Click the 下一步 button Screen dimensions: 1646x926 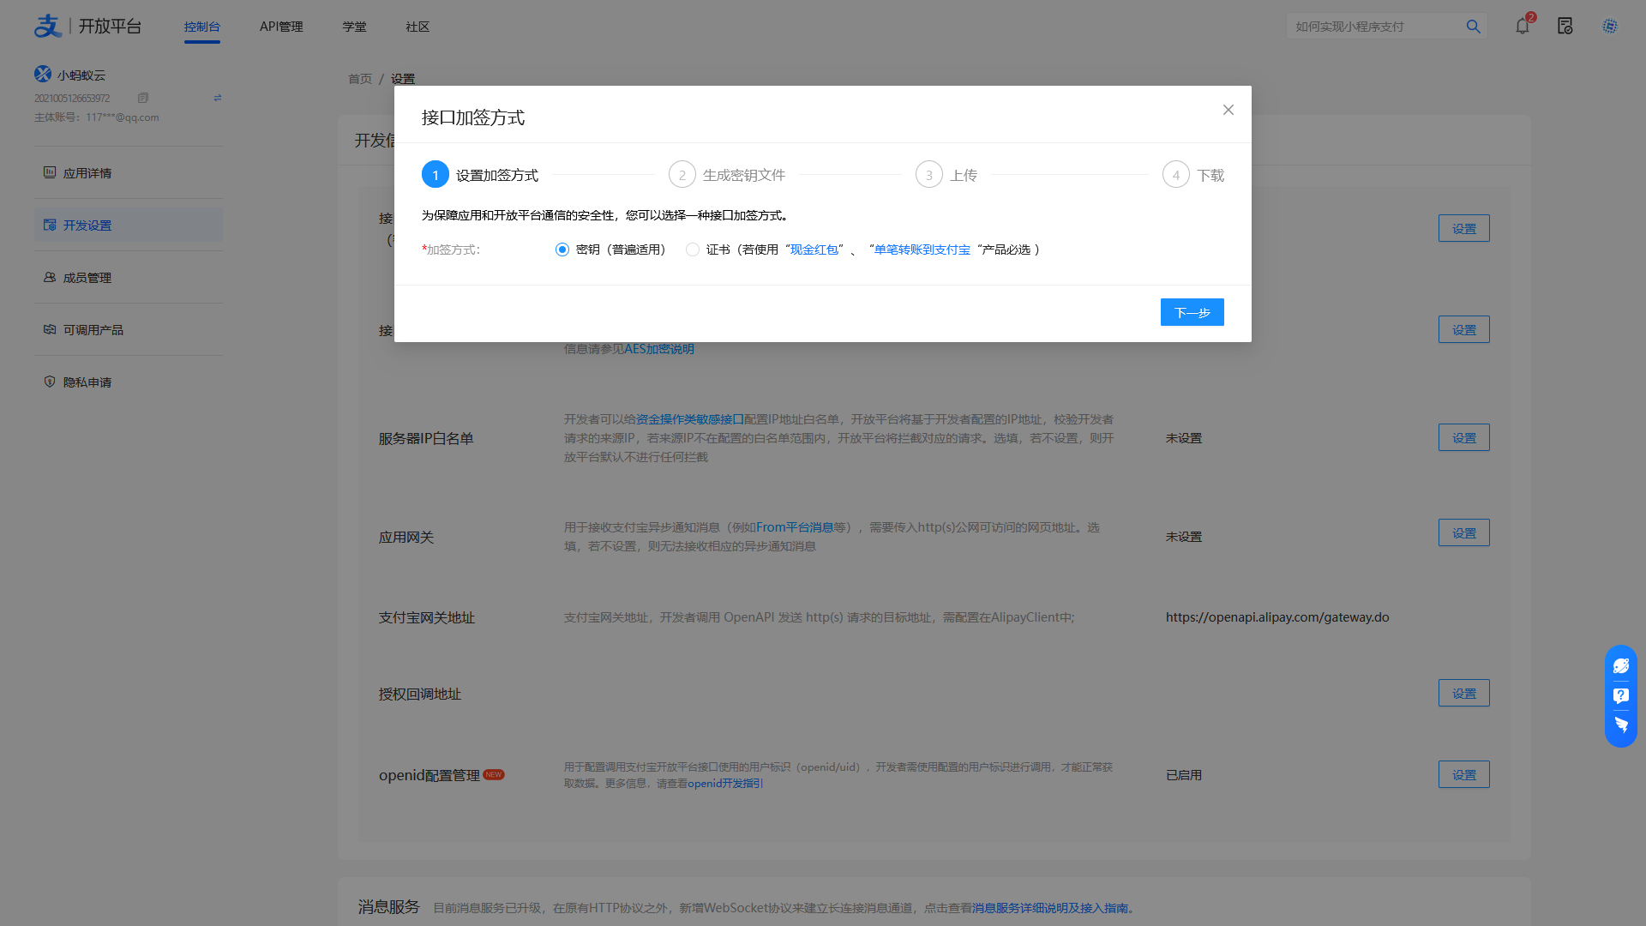[1192, 312]
